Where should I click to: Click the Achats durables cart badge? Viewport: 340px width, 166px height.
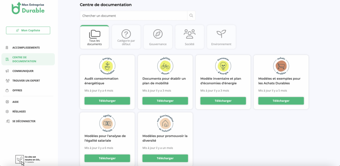point(281,65)
